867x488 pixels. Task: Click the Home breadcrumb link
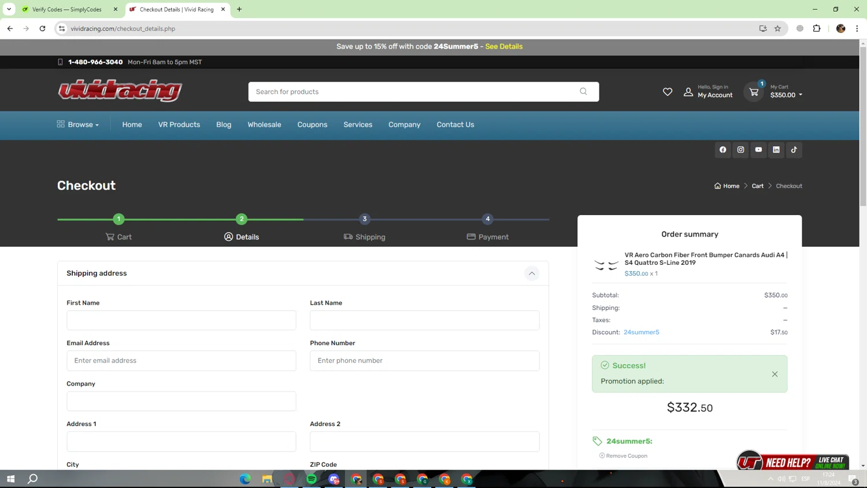click(727, 186)
